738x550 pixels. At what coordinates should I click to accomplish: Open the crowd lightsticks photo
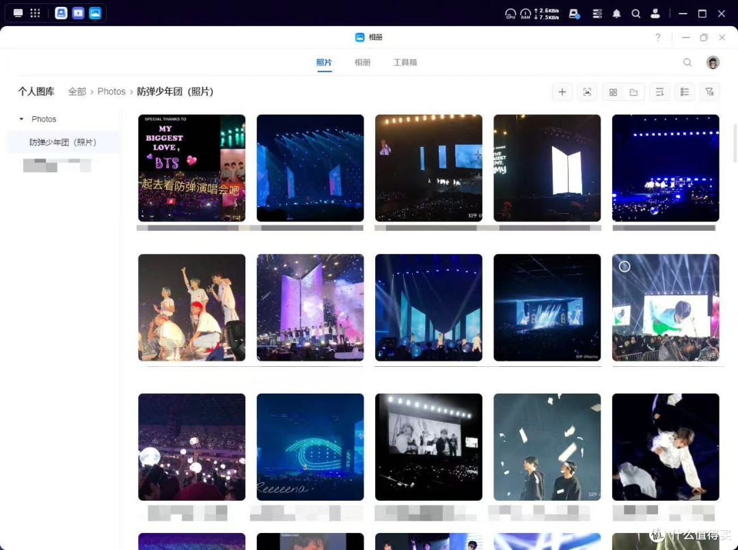coord(191,447)
